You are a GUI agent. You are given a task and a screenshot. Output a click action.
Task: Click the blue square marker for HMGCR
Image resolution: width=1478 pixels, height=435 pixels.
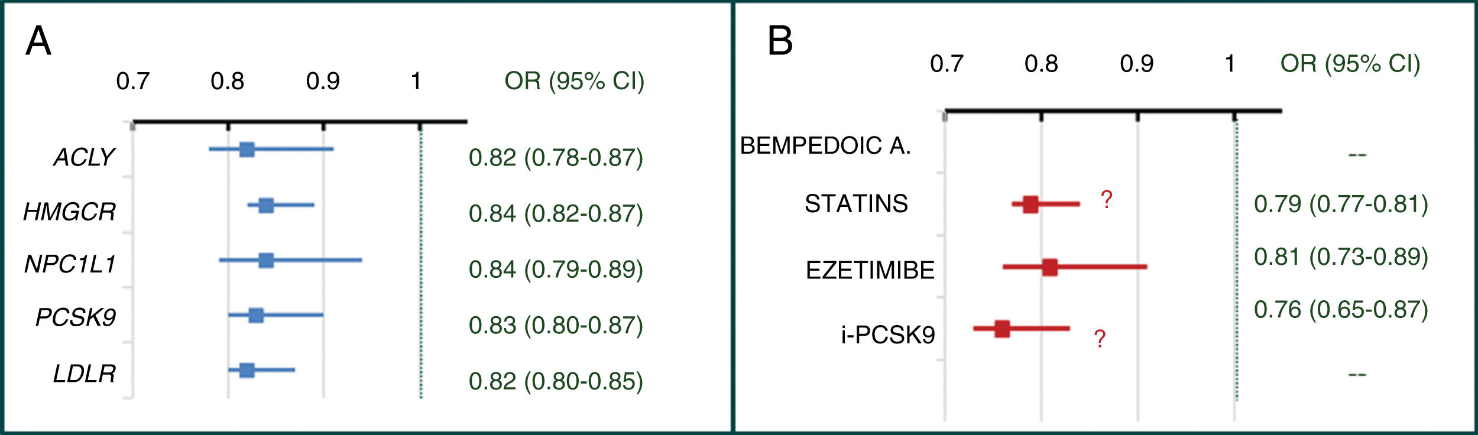click(x=266, y=206)
